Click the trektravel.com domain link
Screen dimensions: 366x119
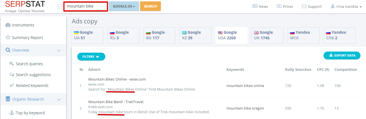(x=101, y=107)
